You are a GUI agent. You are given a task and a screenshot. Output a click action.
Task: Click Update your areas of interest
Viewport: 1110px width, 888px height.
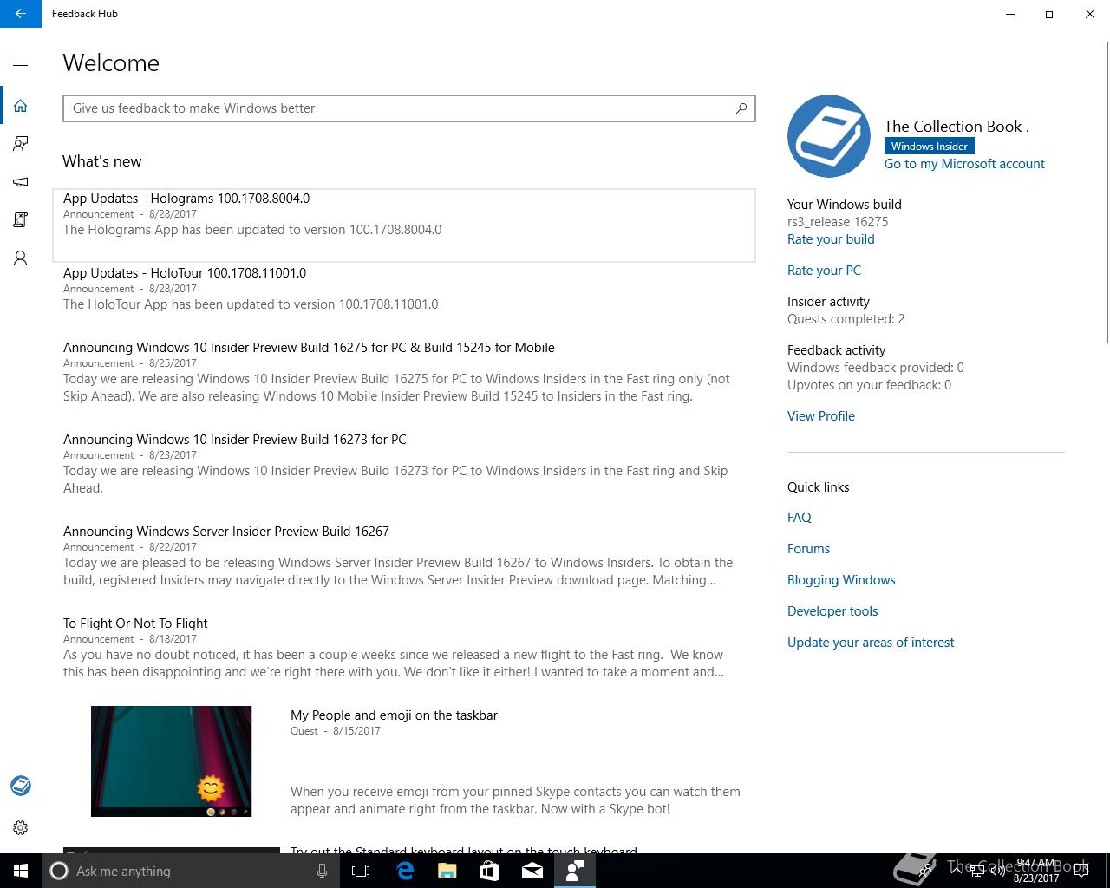click(871, 643)
